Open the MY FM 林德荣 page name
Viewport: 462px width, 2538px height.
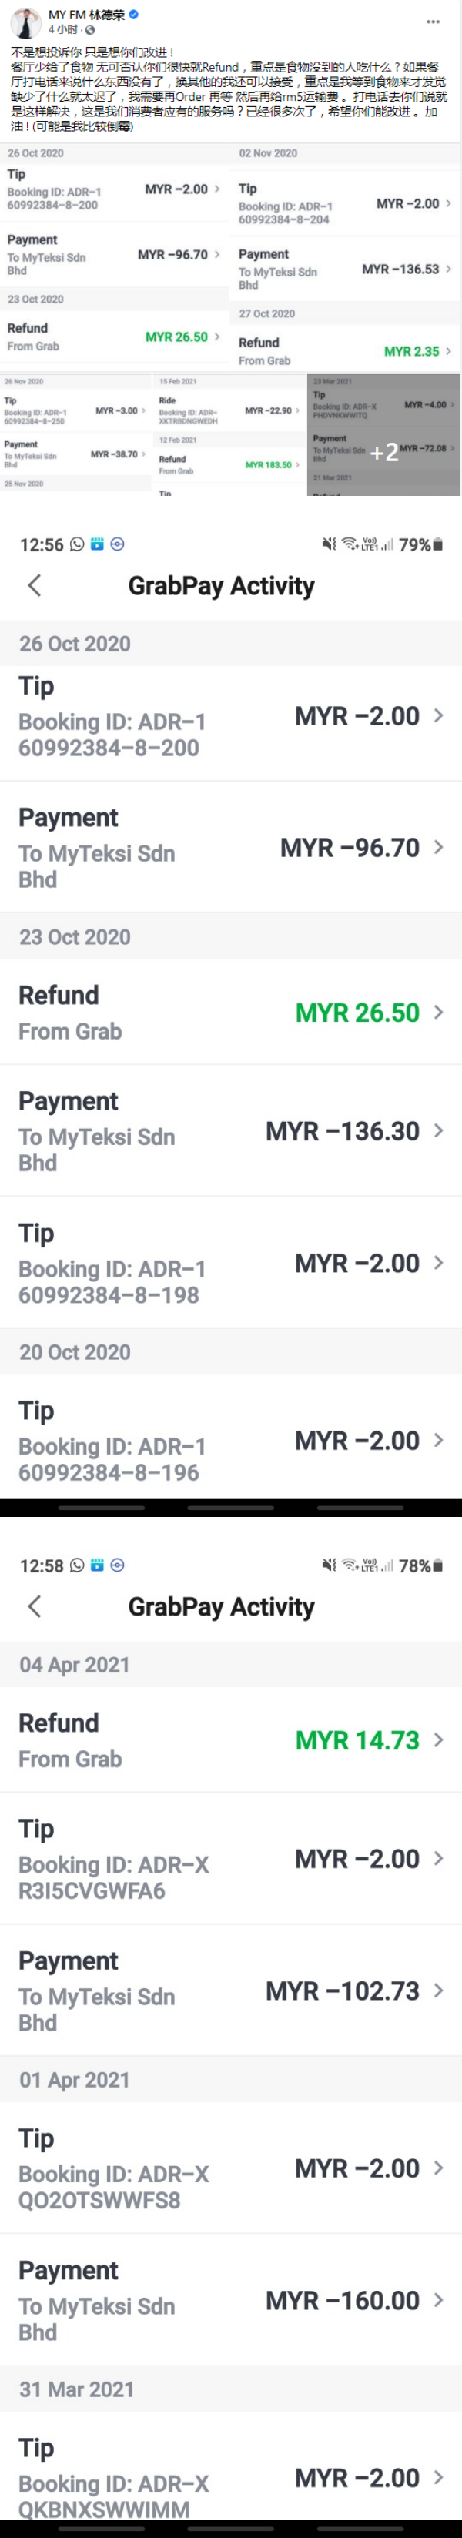coord(87,15)
